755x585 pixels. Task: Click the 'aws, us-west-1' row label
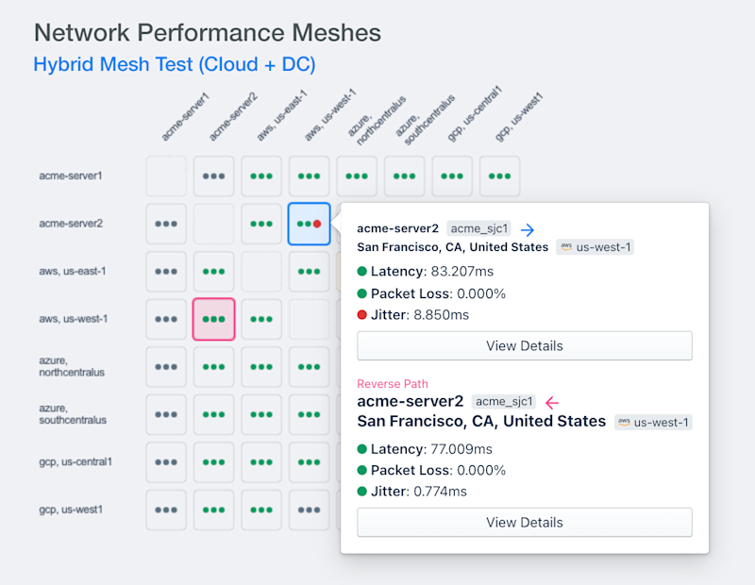(74, 319)
